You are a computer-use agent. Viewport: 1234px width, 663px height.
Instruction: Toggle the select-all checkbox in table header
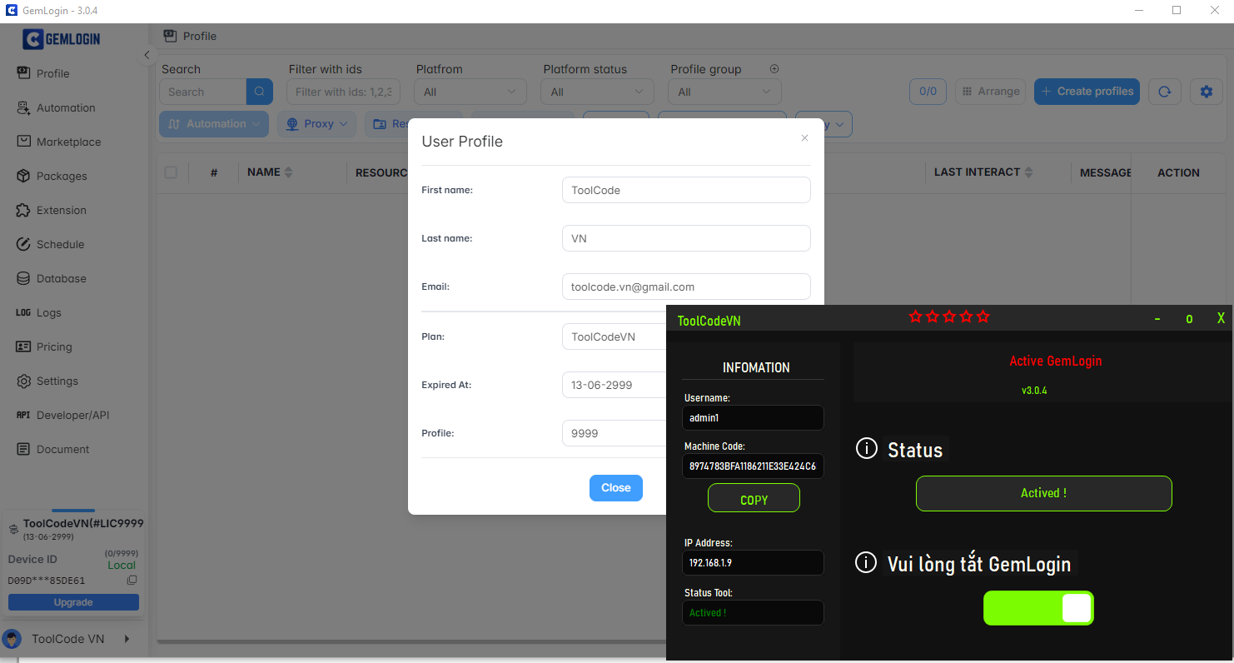171,172
